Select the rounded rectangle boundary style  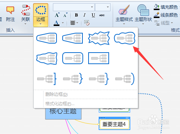tap(73, 58)
